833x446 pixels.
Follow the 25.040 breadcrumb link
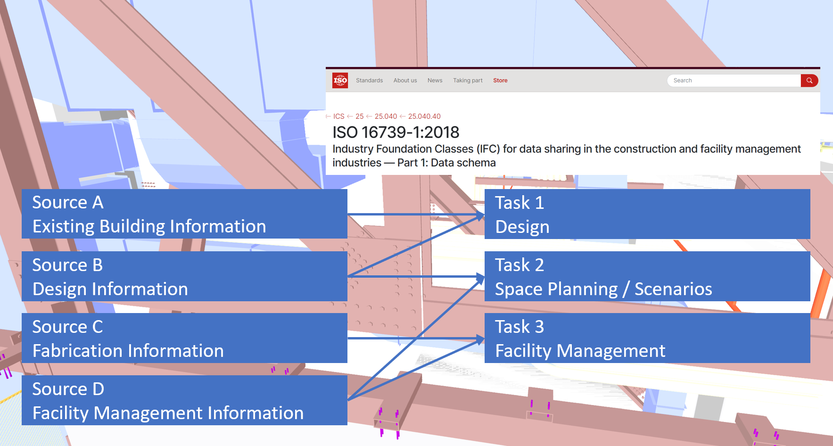pyautogui.click(x=386, y=116)
